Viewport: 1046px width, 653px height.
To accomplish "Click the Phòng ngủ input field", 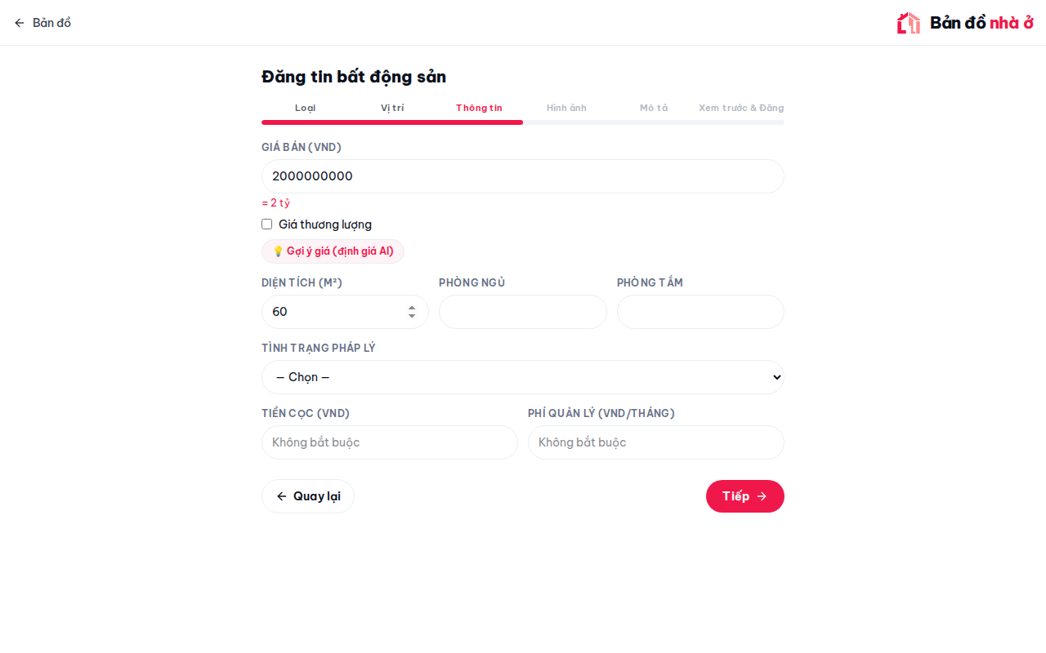I will pyautogui.click(x=523, y=312).
